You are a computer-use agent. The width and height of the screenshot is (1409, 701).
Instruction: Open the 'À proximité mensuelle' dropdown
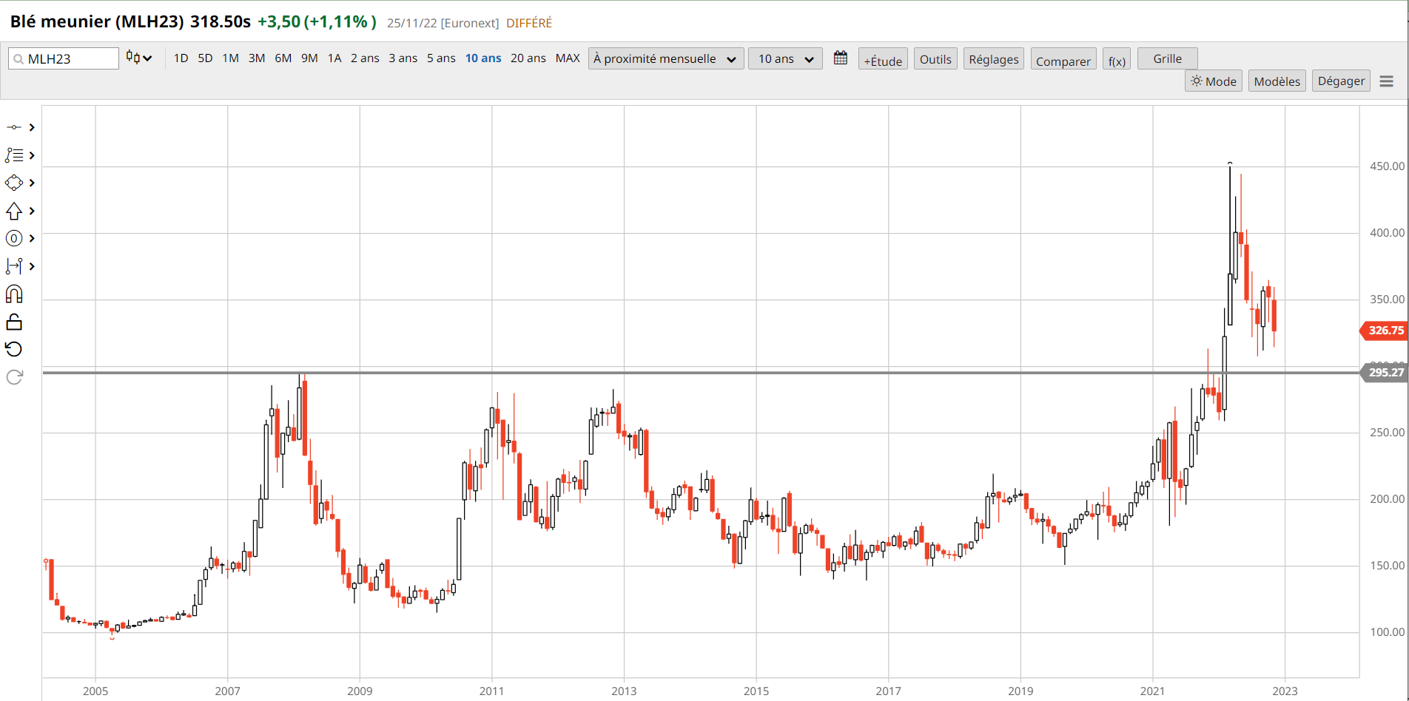click(665, 58)
